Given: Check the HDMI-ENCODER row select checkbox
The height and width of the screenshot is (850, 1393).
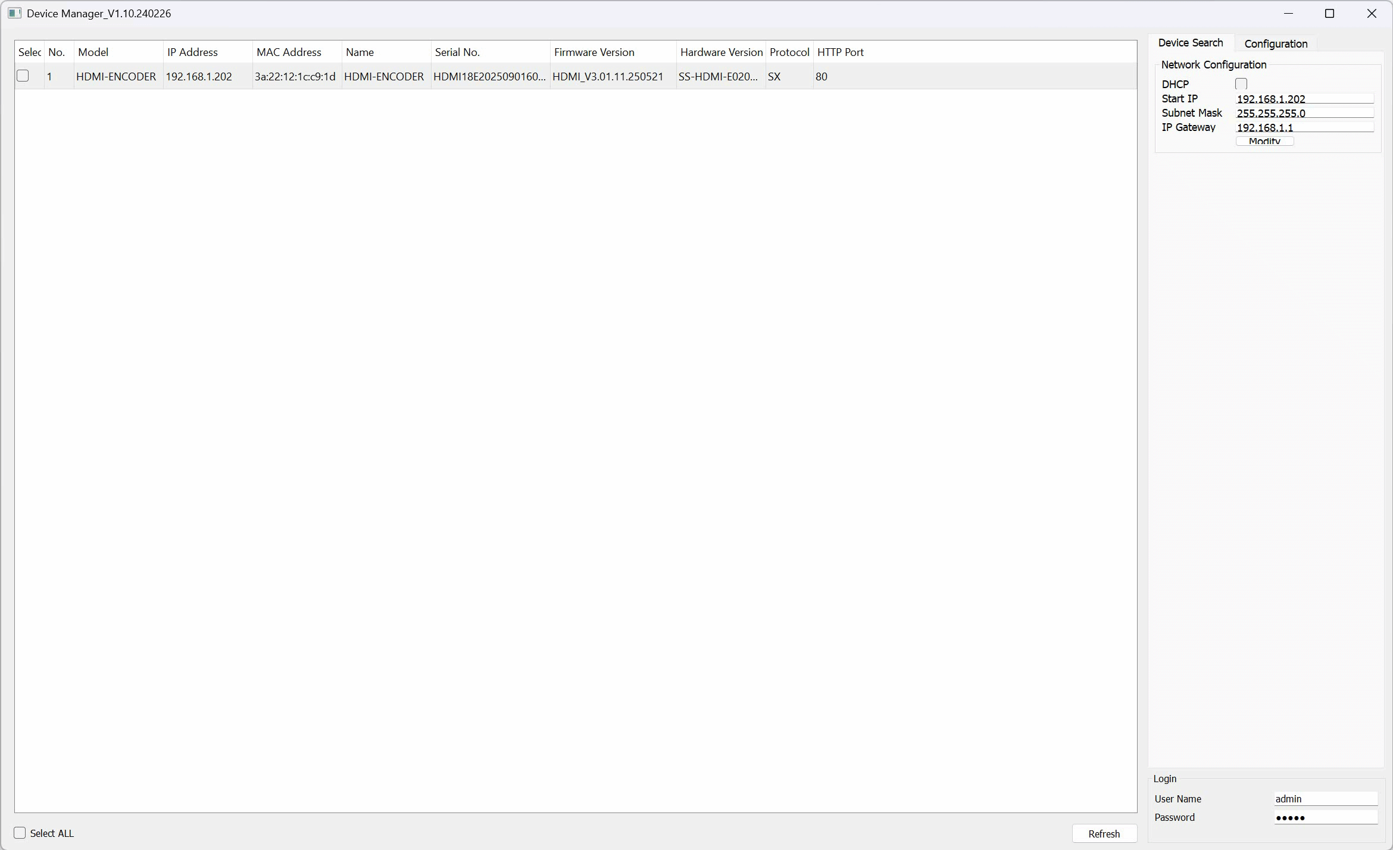Looking at the screenshot, I should tap(23, 76).
